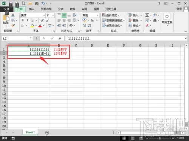Screen dimensions: 189x141
Task: Click Find and Select binoculars icon
Action: [x=155, y=20]
